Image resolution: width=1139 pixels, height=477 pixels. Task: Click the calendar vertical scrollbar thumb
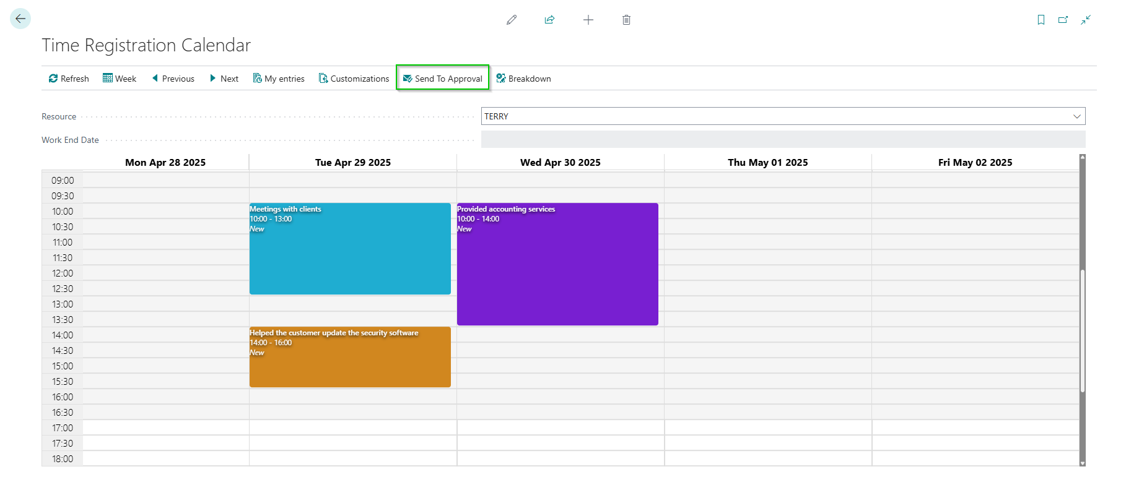(x=1083, y=331)
